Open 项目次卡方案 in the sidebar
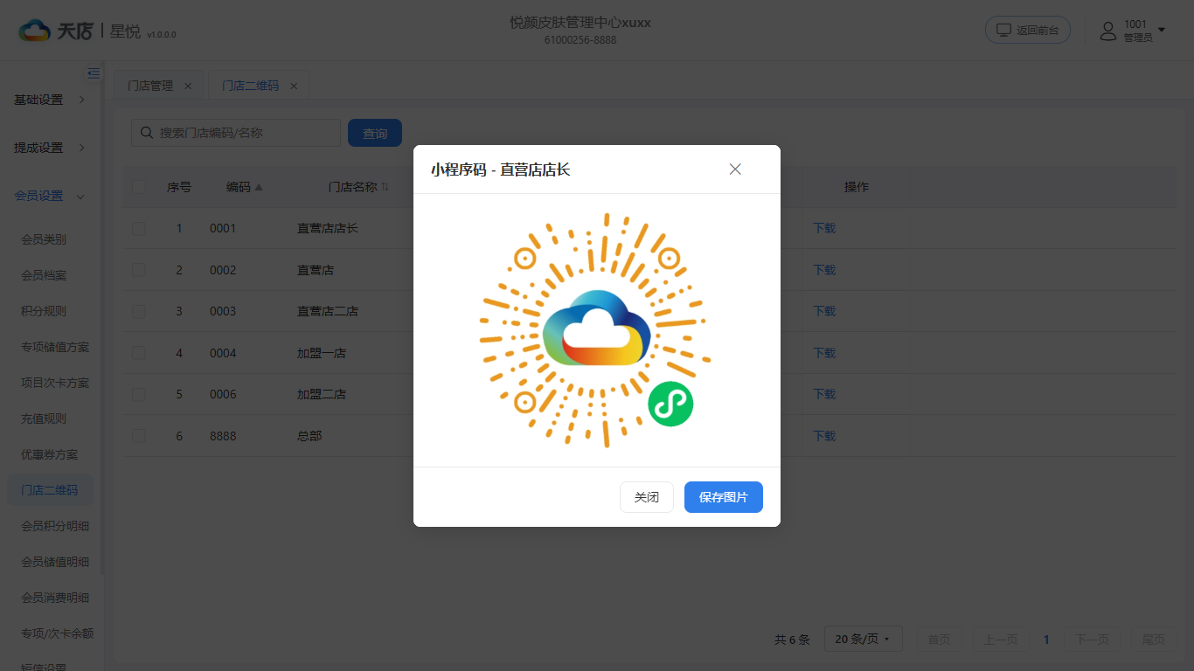 pyautogui.click(x=55, y=383)
